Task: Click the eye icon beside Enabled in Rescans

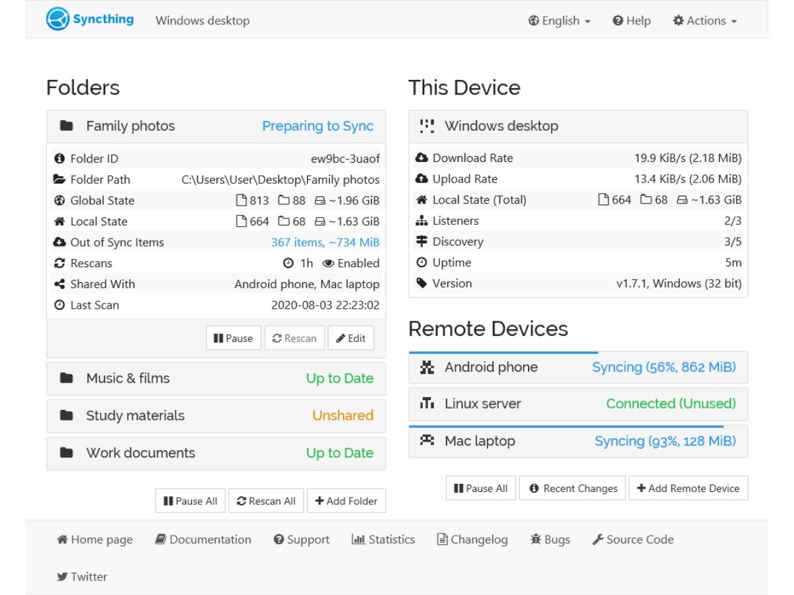Action: (x=328, y=263)
